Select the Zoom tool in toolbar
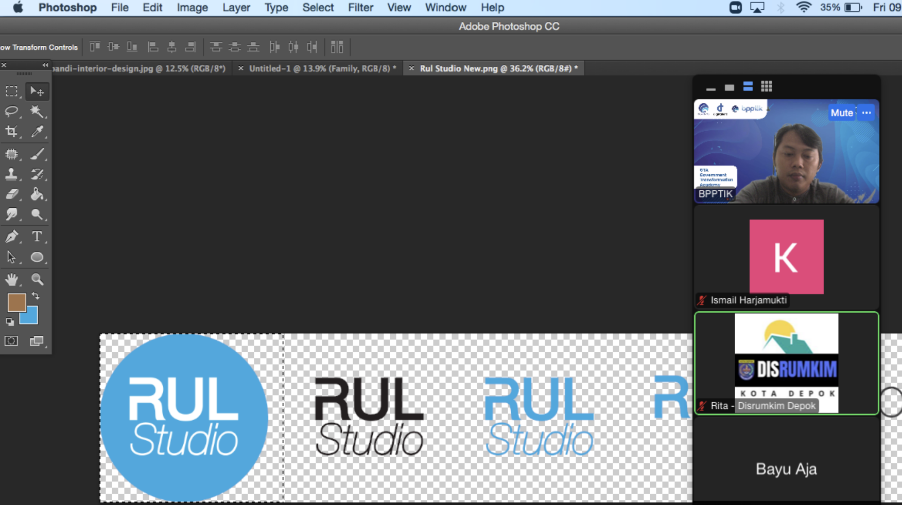 (37, 279)
